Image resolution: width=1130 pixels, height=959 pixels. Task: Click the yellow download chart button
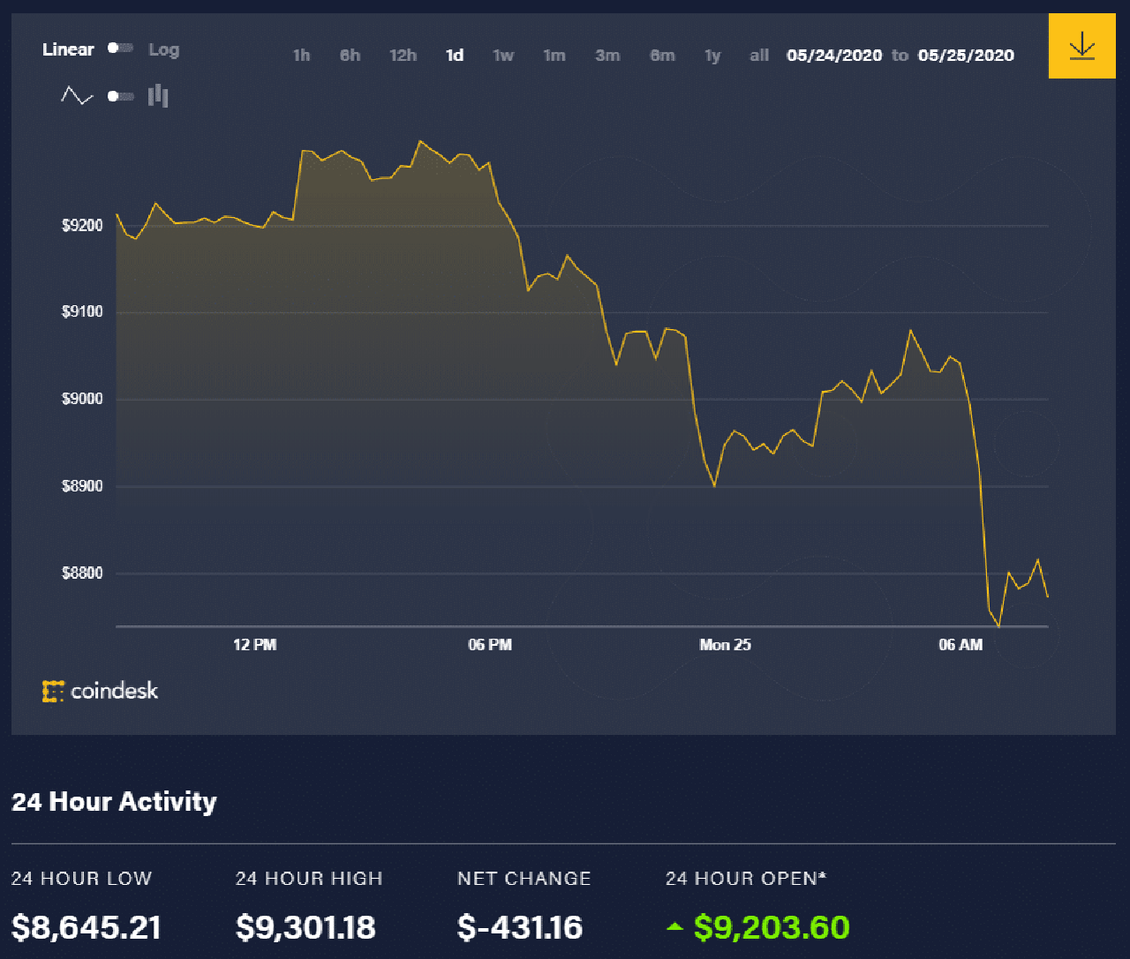pos(1081,46)
